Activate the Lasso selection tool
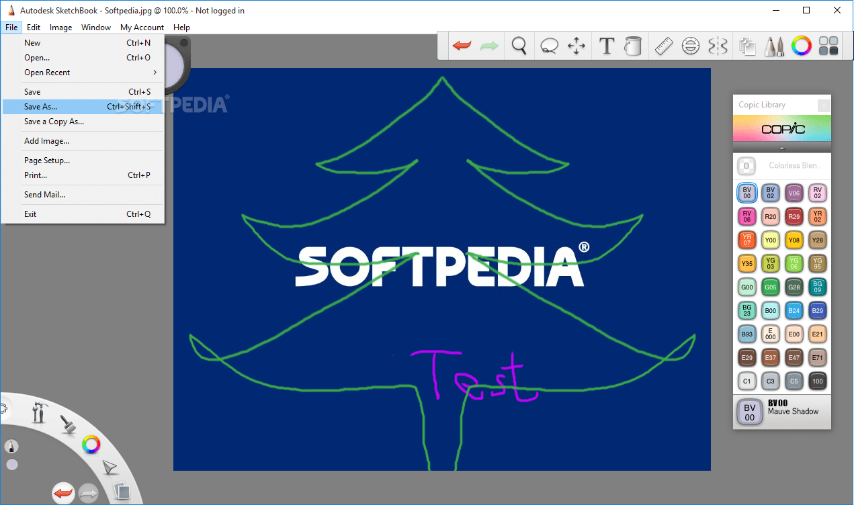This screenshot has width=854, height=505. [549, 46]
